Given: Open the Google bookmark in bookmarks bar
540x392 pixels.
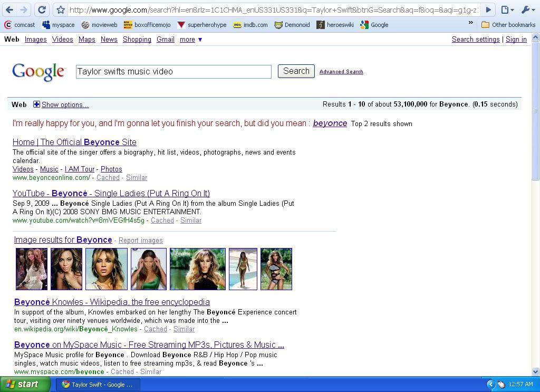Looking at the screenshot, I should point(374,25).
